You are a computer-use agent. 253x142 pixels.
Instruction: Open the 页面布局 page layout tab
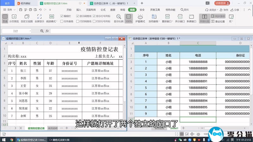point(91,10)
